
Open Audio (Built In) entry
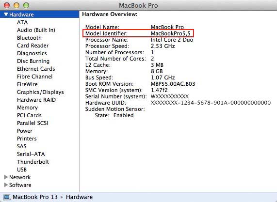click(36, 30)
